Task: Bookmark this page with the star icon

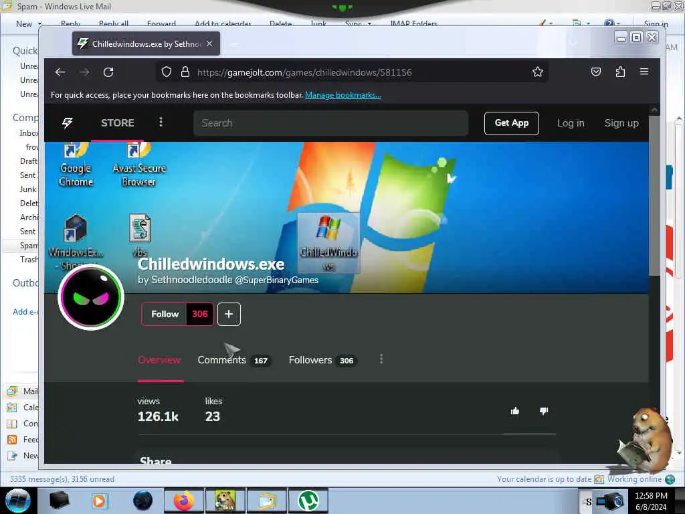Action: [x=538, y=72]
